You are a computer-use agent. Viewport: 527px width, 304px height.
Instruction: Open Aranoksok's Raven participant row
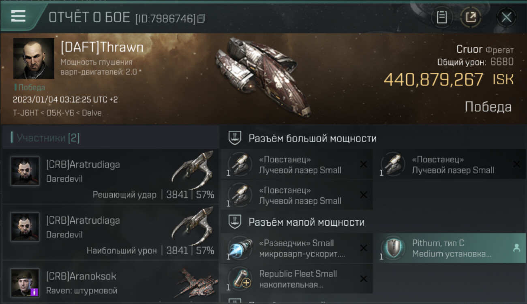pos(110,282)
